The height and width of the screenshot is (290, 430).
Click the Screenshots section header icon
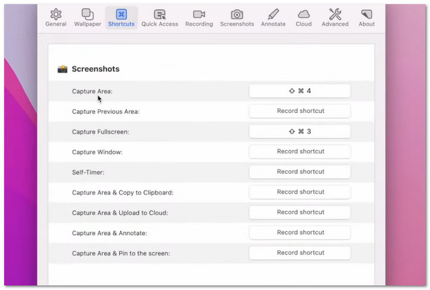click(x=63, y=69)
